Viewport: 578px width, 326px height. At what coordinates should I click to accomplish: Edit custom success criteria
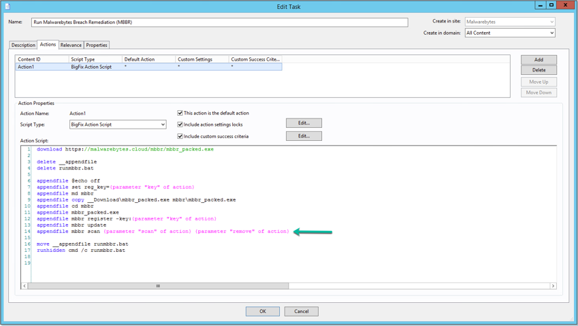point(304,136)
